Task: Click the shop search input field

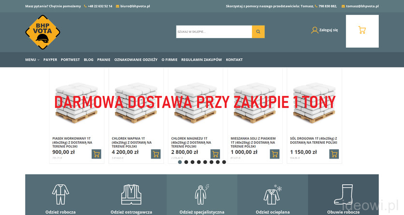Action: click(214, 32)
